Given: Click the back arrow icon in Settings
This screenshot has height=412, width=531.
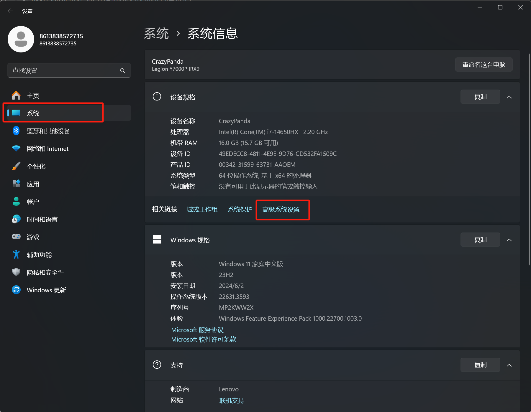Looking at the screenshot, I should click(11, 11).
